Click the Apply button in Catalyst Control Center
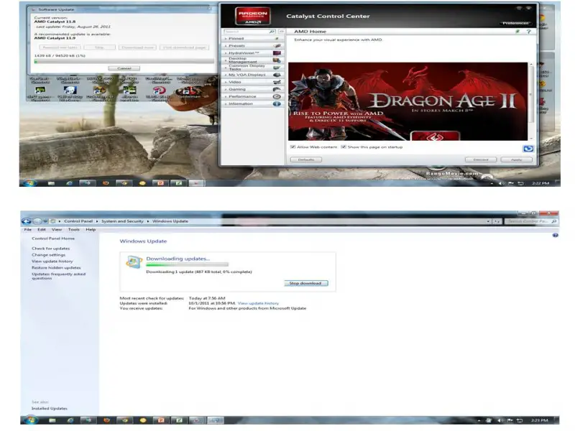Screen dimensions: 575x431 pyautogui.click(x=516, y=159)
